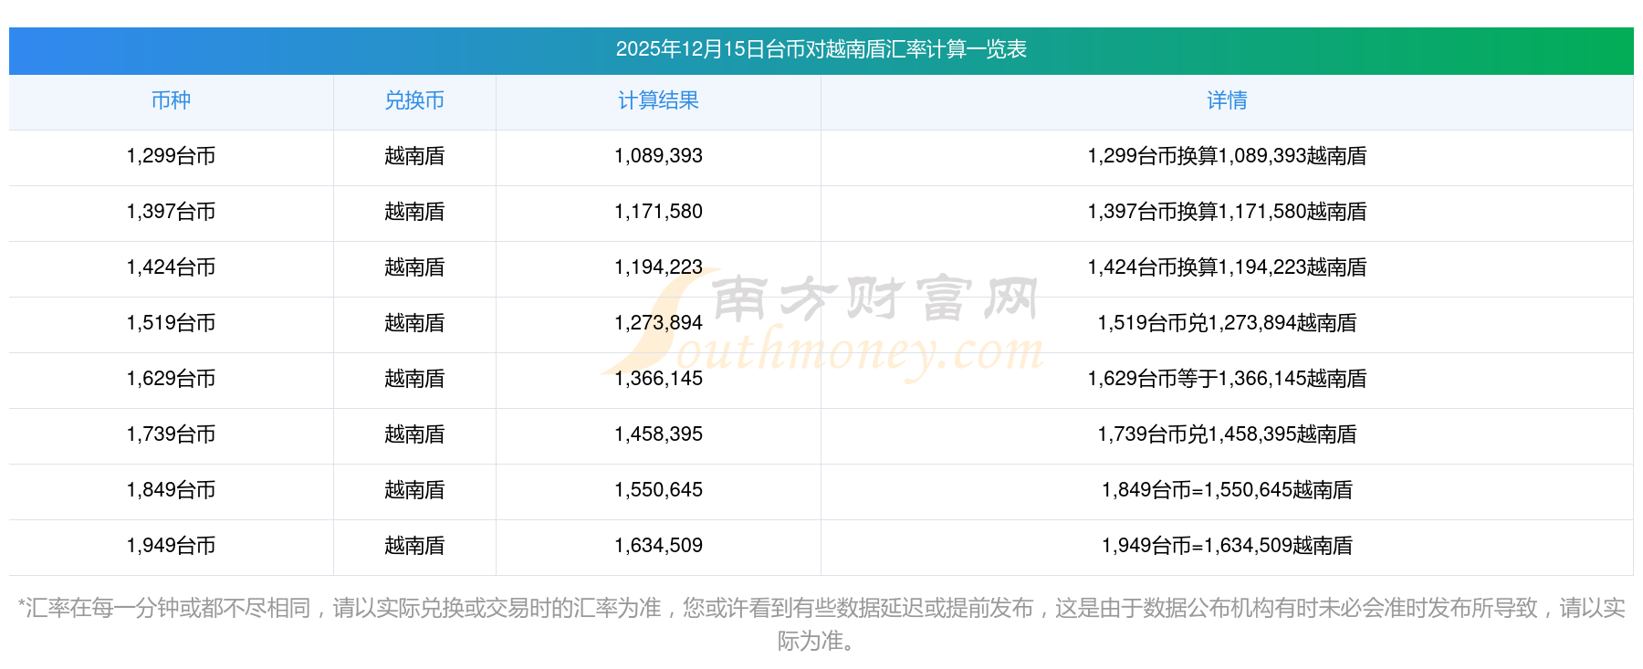Click "1,949台币=1,634,509越南盾" detail text
Image resolution: width=1643 pixels, height=669 pixels.
click(1227, 546)
